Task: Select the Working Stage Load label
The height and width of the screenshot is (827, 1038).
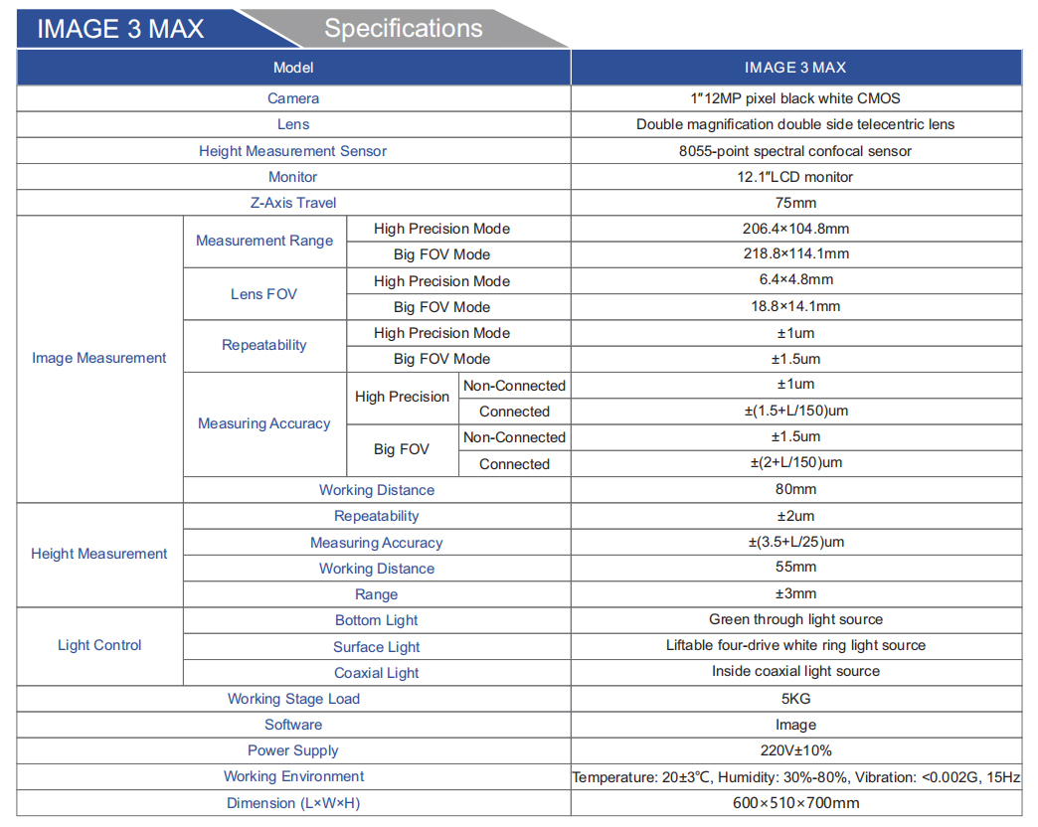Action: [293, 699]
